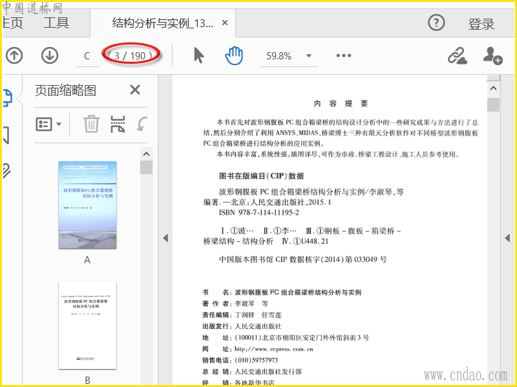This screenshot has height=387, width=517.
Task: Click the 销售电话 (010)59757973 line
Action: pyautogui.click(x=240, y=361)
